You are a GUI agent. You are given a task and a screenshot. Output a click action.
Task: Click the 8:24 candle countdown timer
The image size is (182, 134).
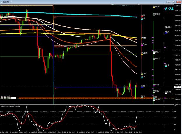tap(169, 9)
